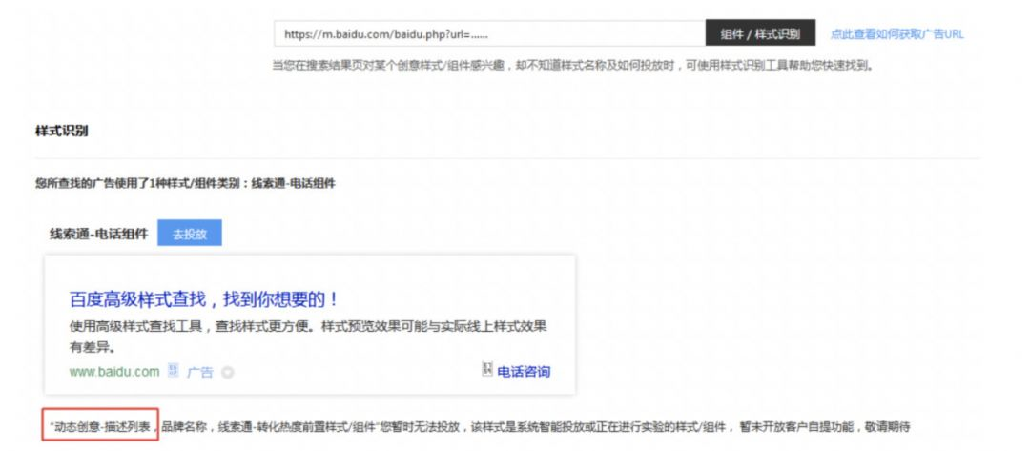Viewport: 1030px width, 451px height.
Task: Click the 样式识别 section heading
Action: (x=62, y=132)
